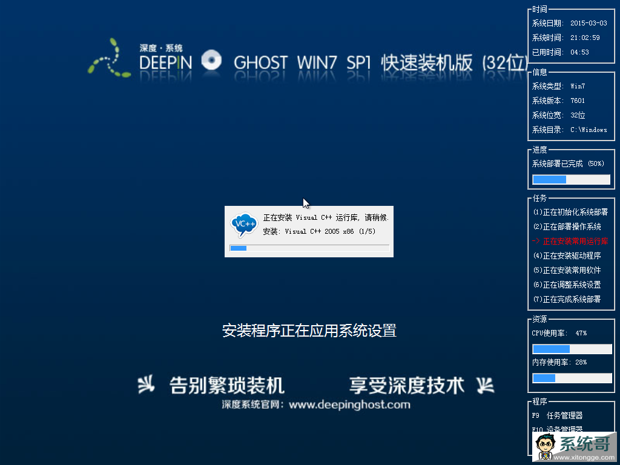Click the CD disc icon beside DEEPIN

click(x=211, y=60)
